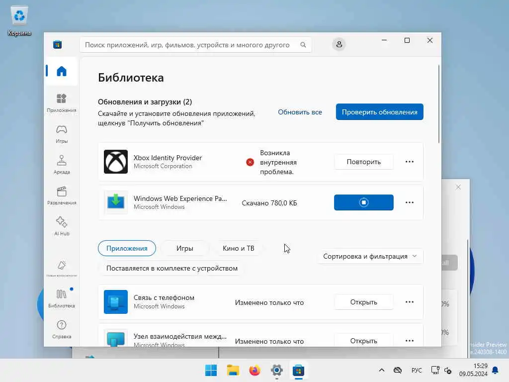This screenshot has width=509, height=382.
Task: Open more options for Связь с телефоном
Action: click(410, 302)
